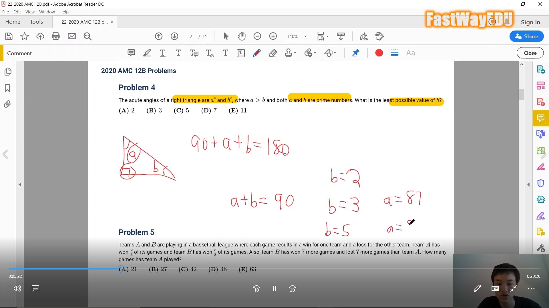This screenshot has width=549, height=308.
Task: Open the Edit menu
Action: (x=17, y=12)
